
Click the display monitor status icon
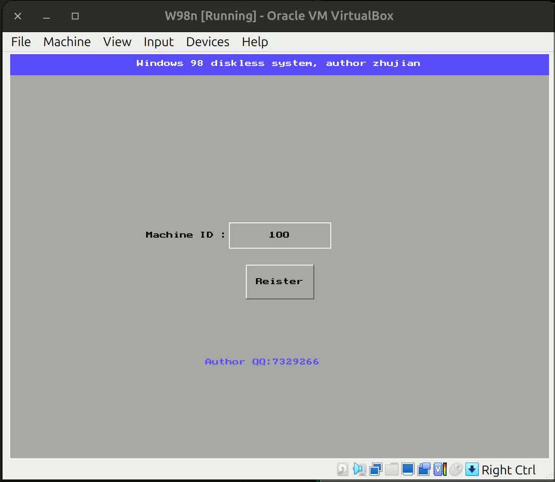tap(408, 469)
